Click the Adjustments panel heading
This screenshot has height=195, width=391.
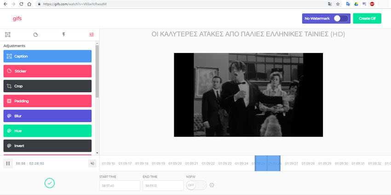tap(14, 46)
